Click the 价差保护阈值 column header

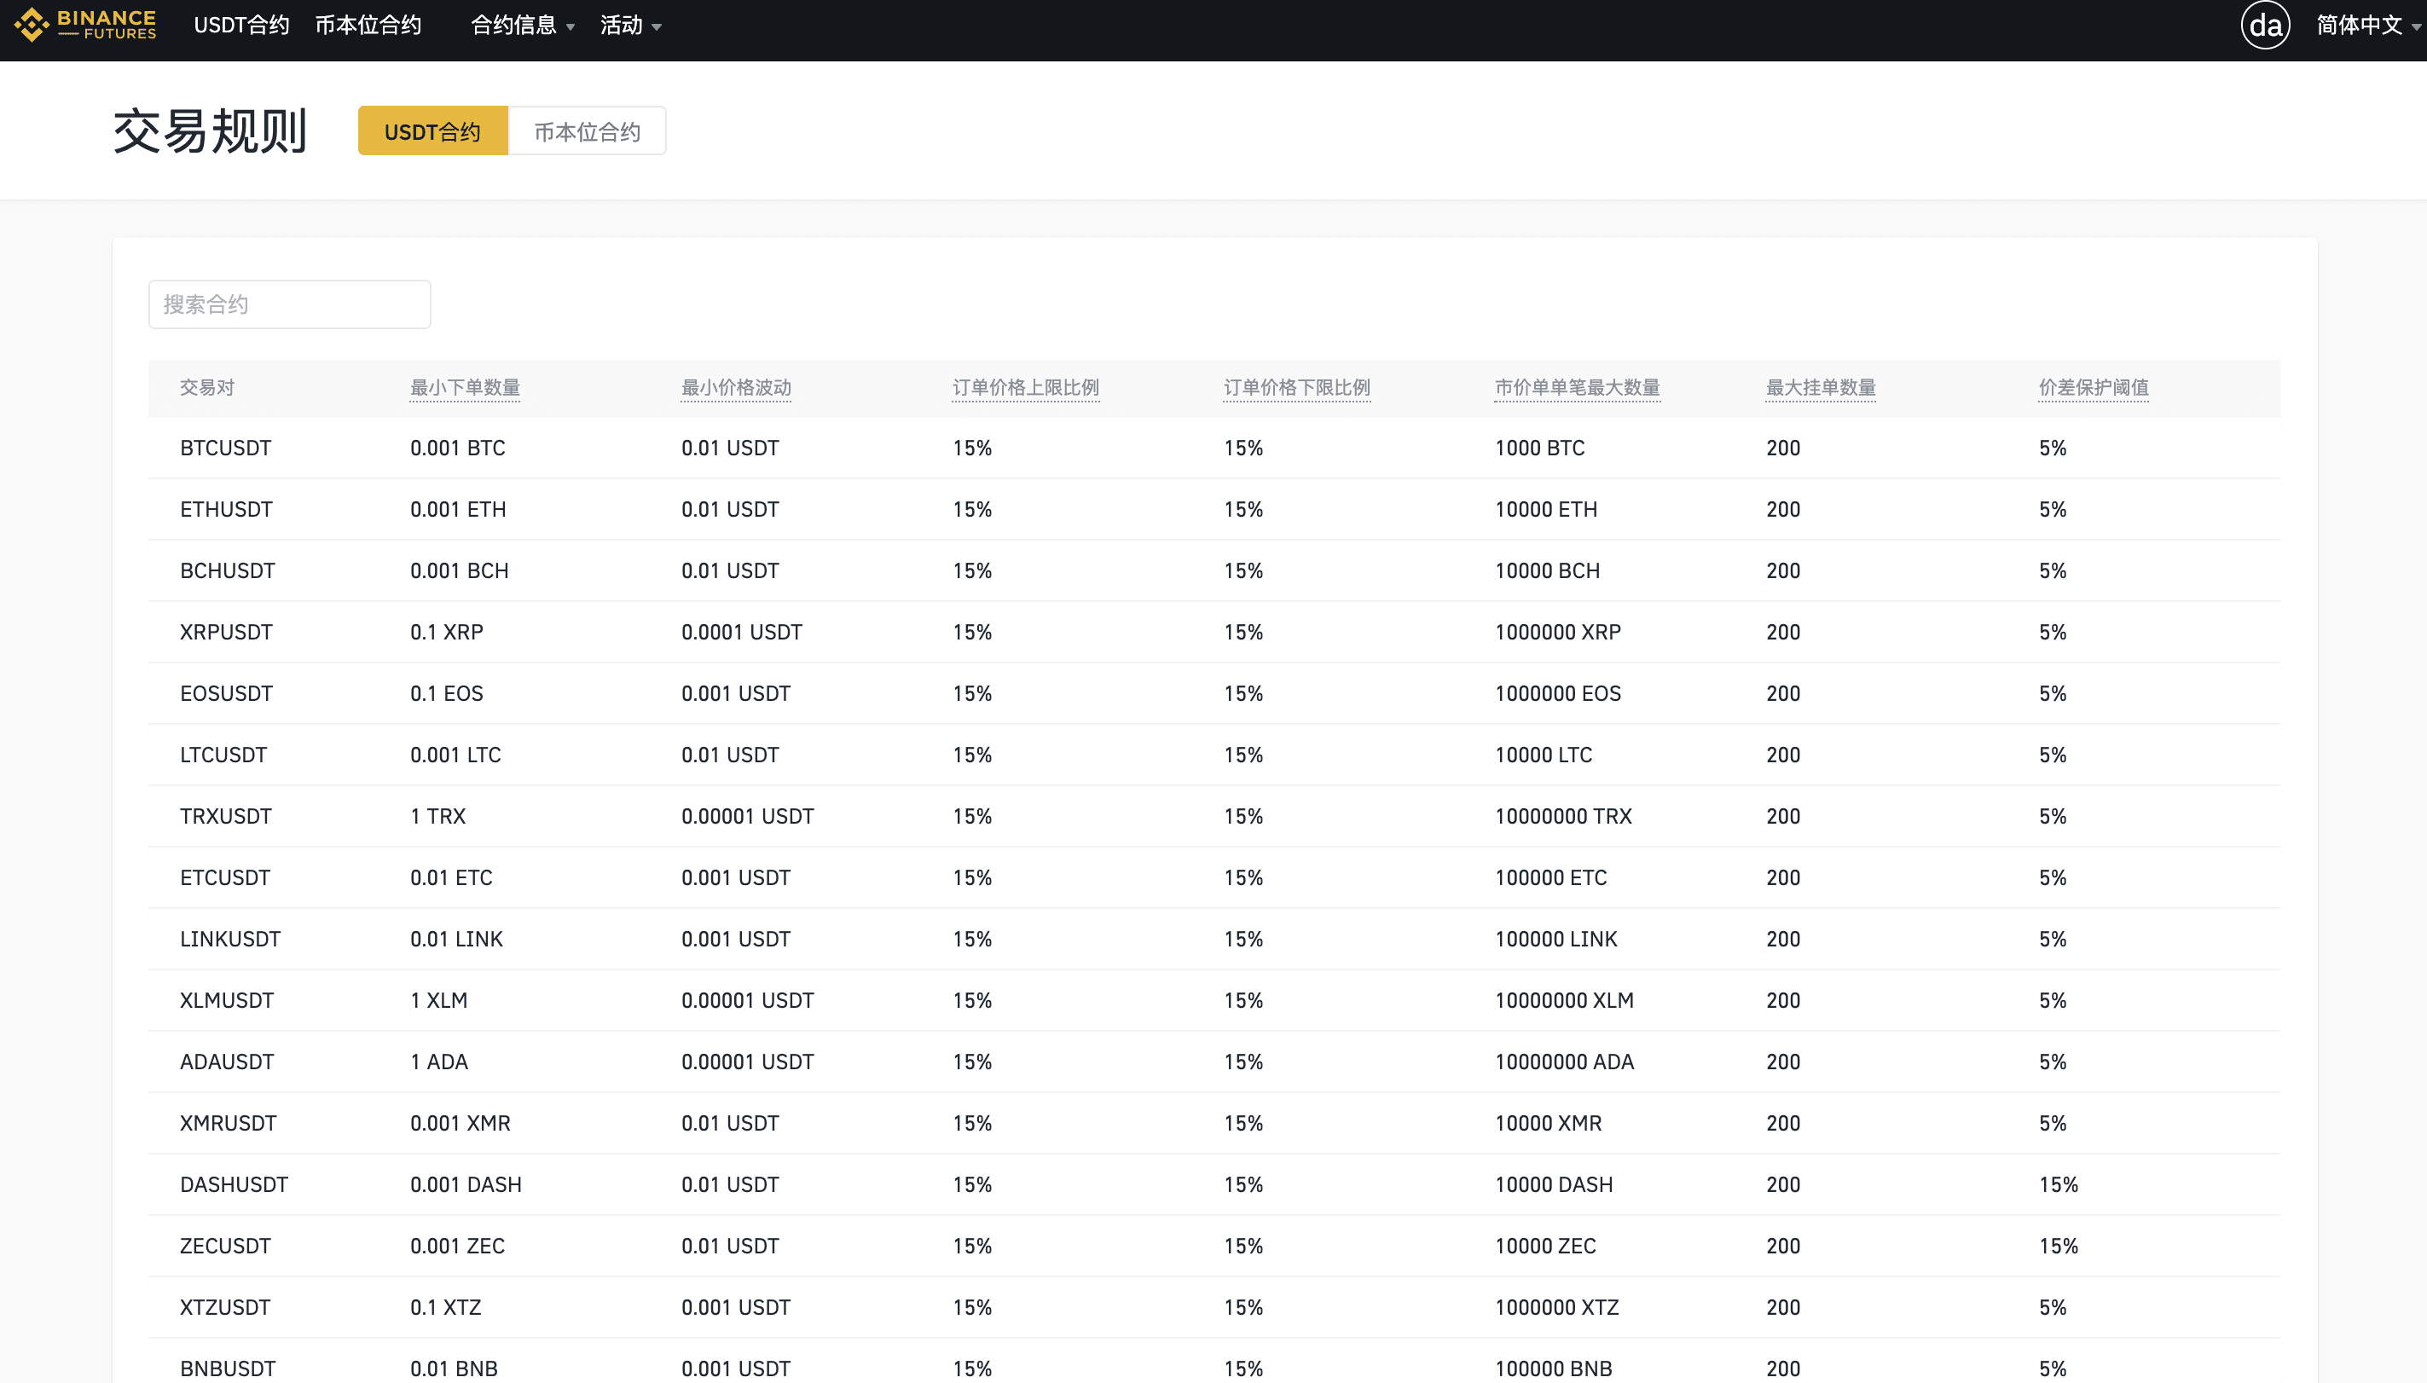click(2094, 388)
